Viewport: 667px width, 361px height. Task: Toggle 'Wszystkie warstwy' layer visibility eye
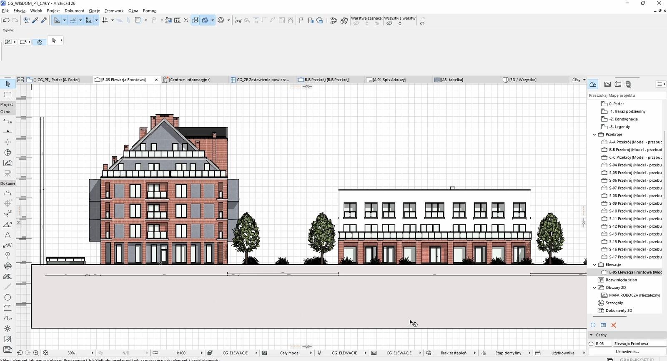click(389, 23)
